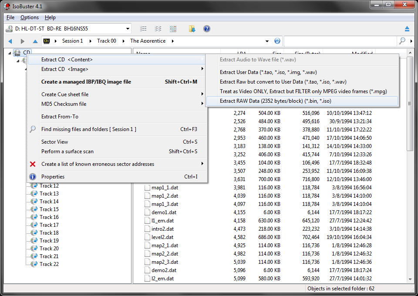Click the magnifier icon beside Find missing files
Screen dimensions: 418x296
(33, 129)
